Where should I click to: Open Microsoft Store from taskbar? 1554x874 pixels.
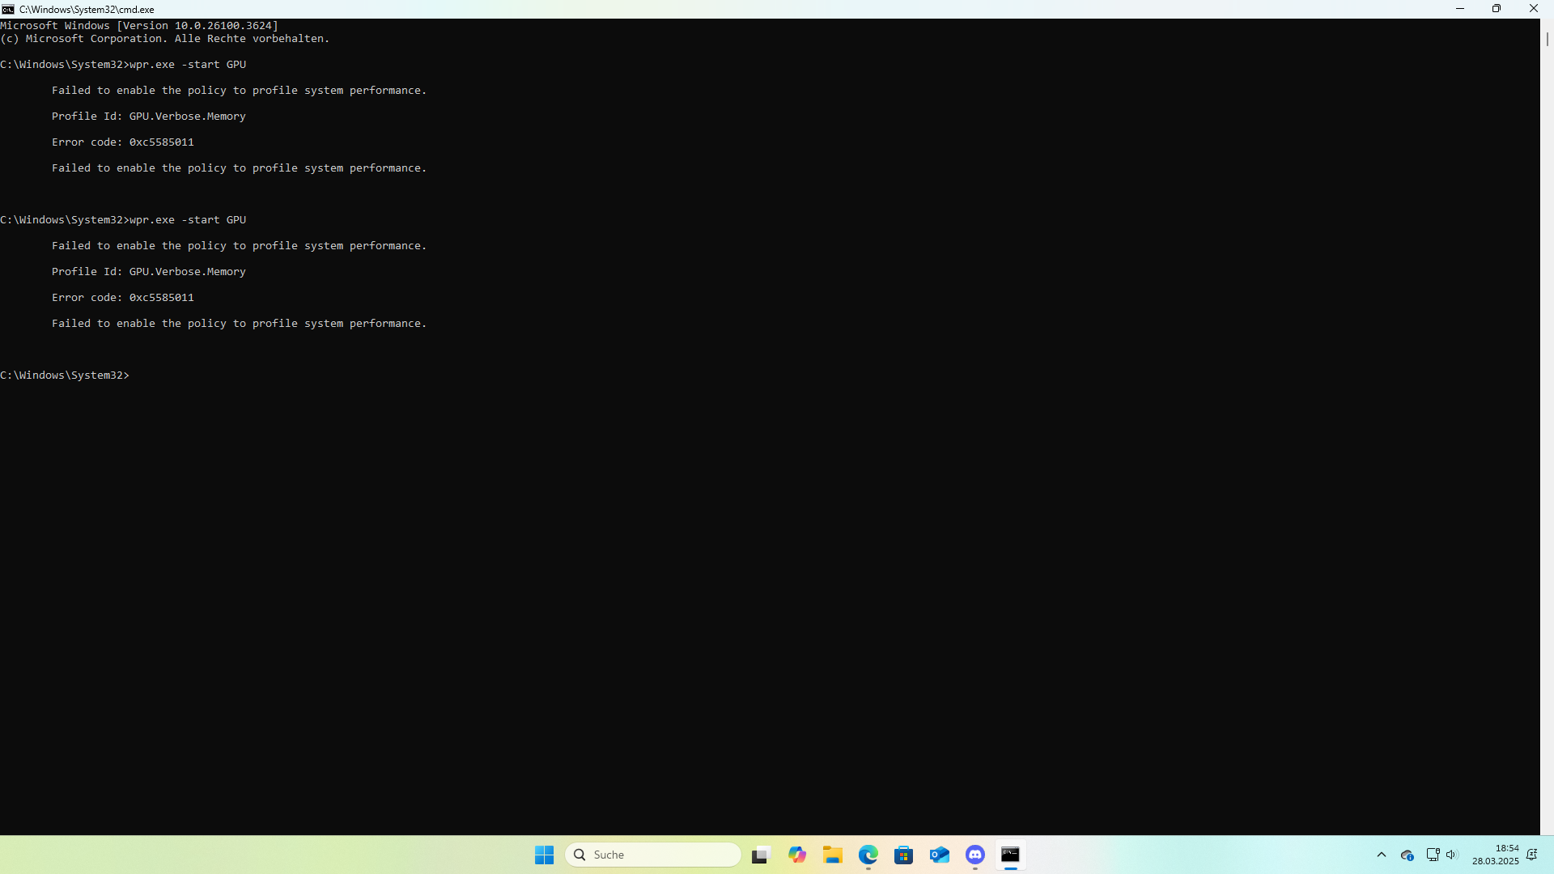pos(904,855)
